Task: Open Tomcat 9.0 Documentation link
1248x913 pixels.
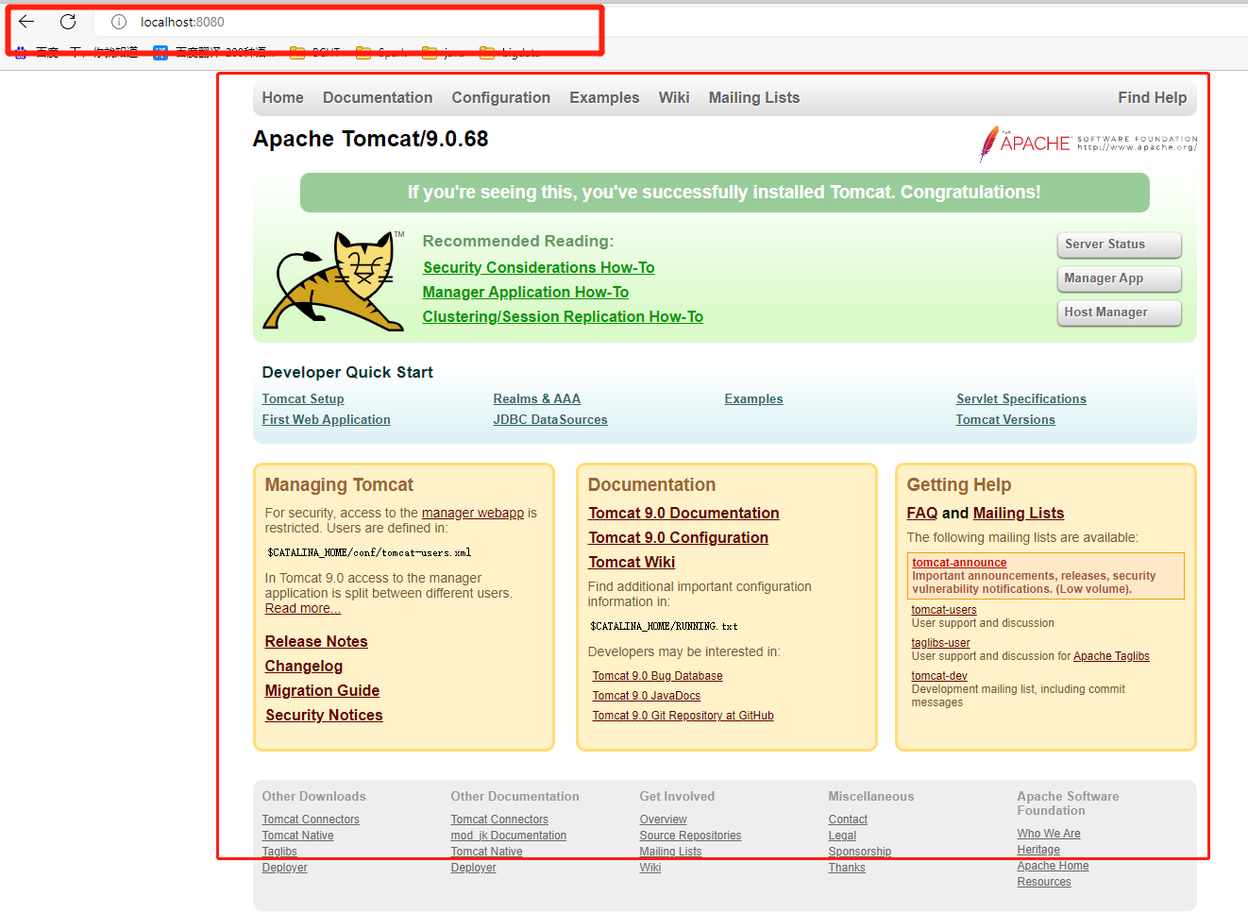Action: [x=684, y=514]
